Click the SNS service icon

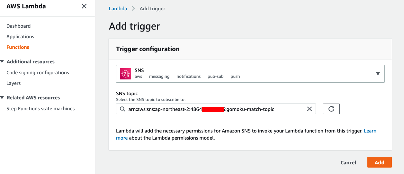click(125, 74)
